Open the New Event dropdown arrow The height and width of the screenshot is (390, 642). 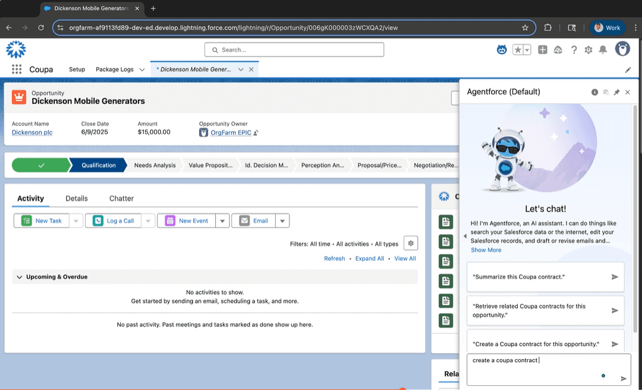222,221
